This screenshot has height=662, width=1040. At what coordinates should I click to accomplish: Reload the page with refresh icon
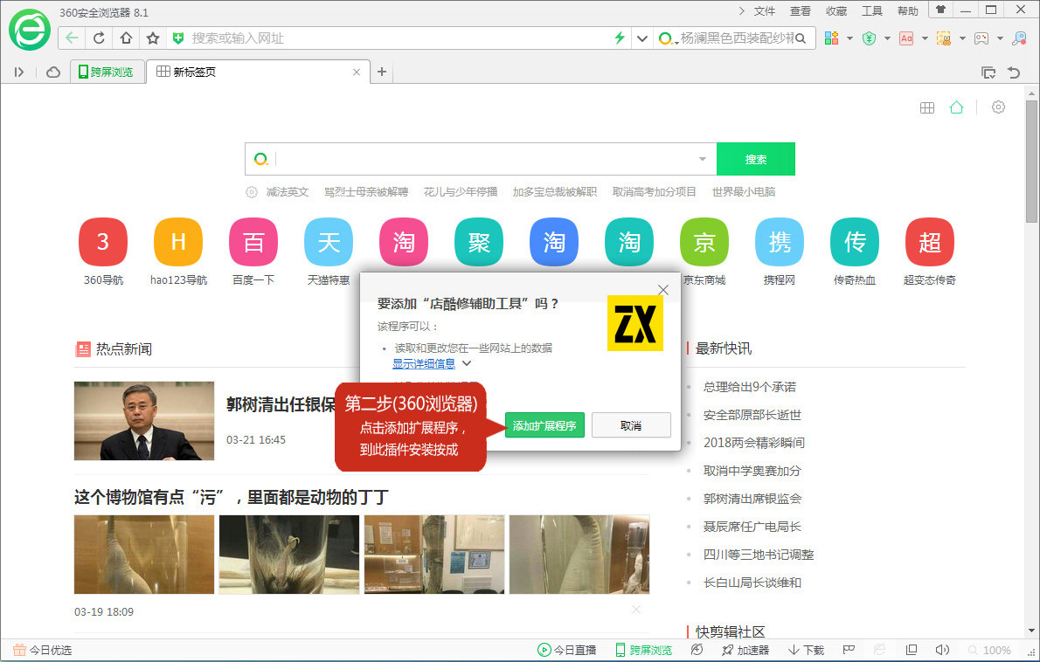(99, 38)
